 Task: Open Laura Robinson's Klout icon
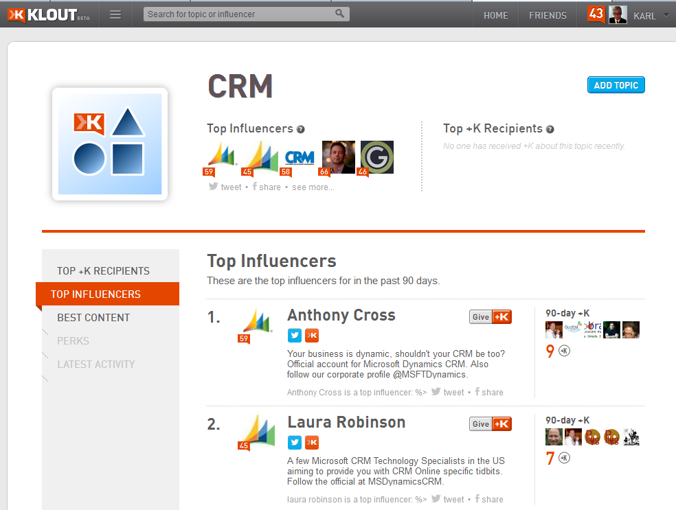[x=312, y=442]
